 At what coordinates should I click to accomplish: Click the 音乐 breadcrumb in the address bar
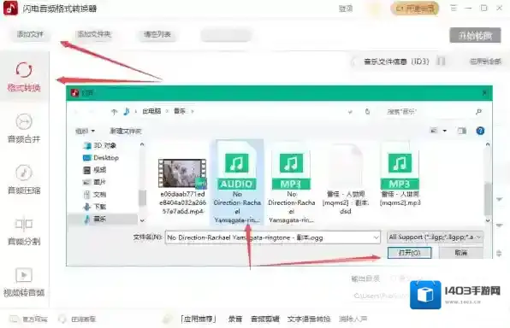point(180,111)
